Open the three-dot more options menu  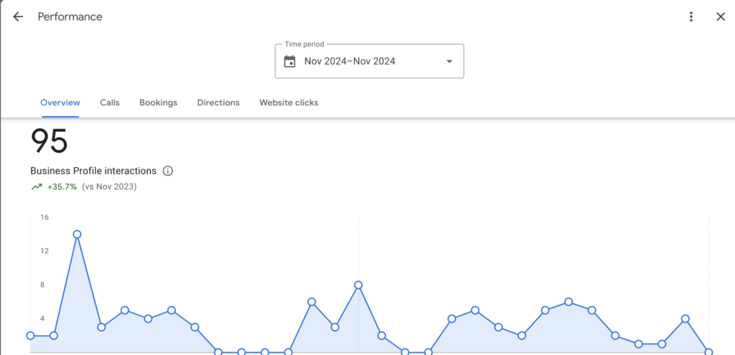[691, 16]
